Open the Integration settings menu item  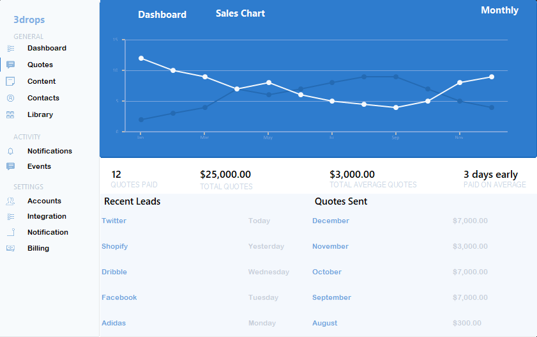47,216
